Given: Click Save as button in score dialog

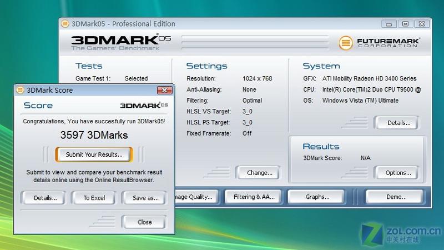Looking at the screenshot, I should tap(145, 198).
